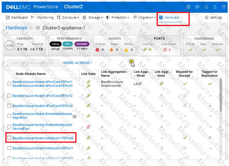Viewport: 229px width, 166px height.
Task: Check the EmbeddedModule-ServicePort row checkbox
Action: pyautogui.click(x=9, y=127)
